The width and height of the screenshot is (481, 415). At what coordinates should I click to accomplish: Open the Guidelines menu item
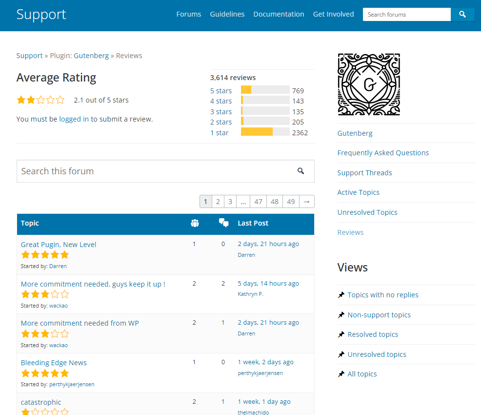click(227, 14)
